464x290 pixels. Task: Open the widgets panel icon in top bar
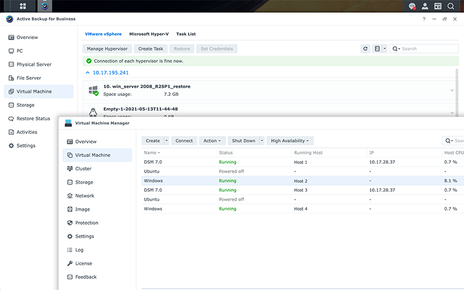438,6
